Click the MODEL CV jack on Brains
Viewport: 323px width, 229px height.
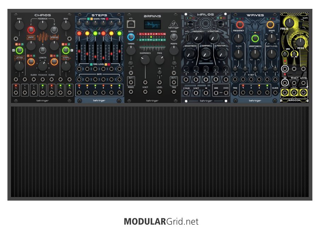tap(131, 92)
